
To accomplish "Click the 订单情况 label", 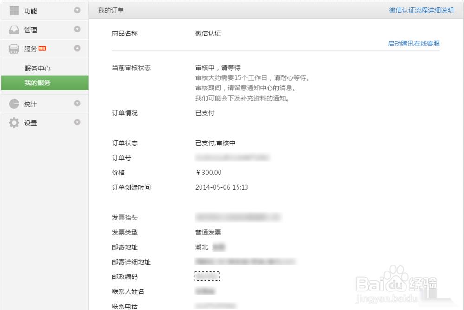I will pyautogui.click(x=125, y=113).
